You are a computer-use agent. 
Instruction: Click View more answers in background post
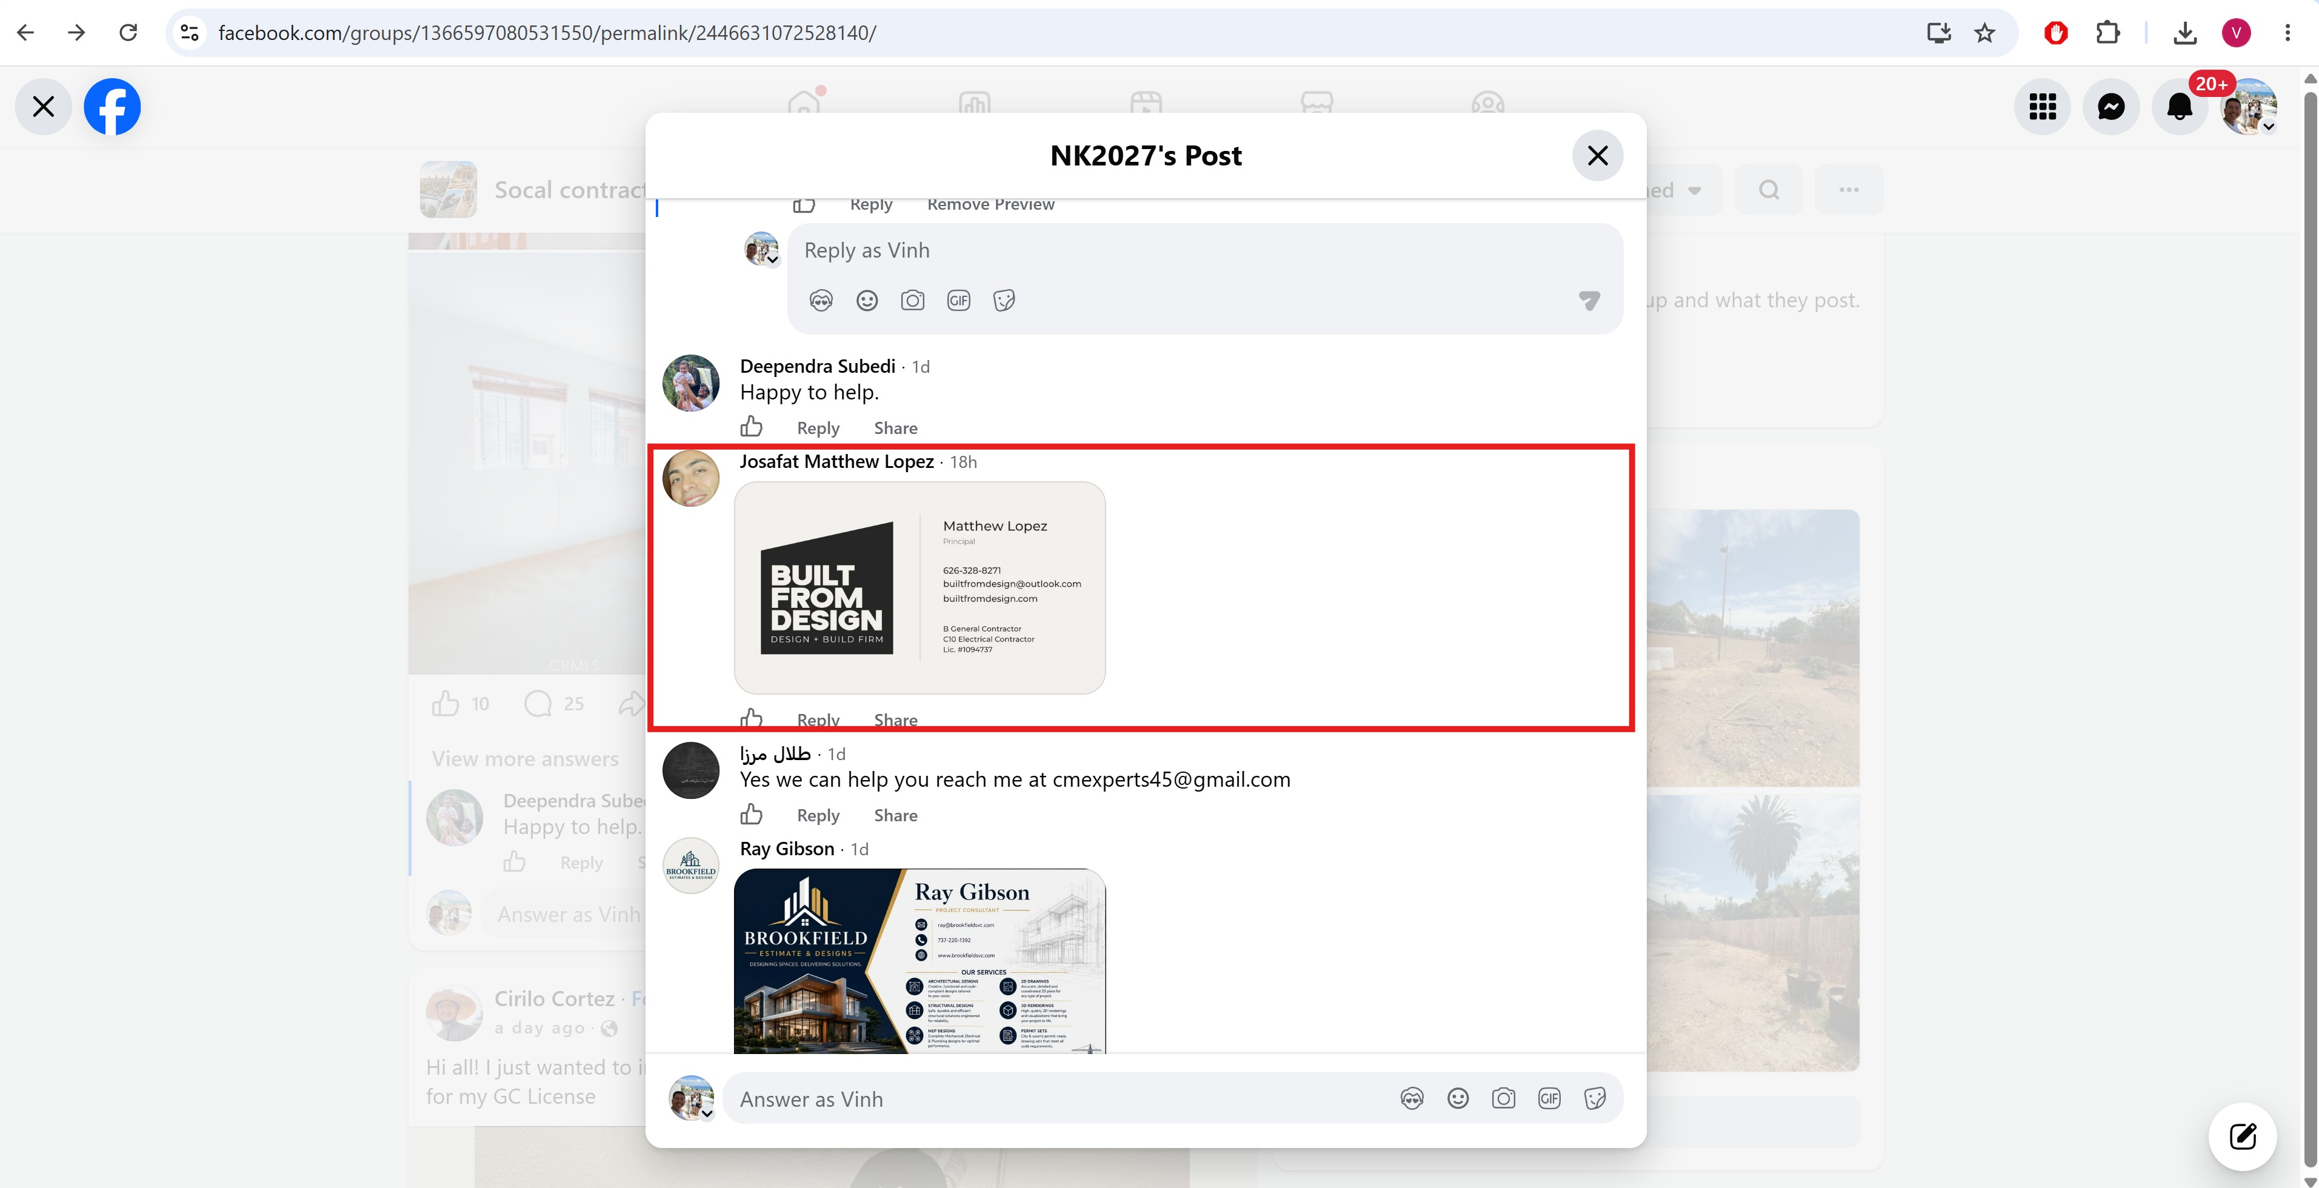point(525,759)
